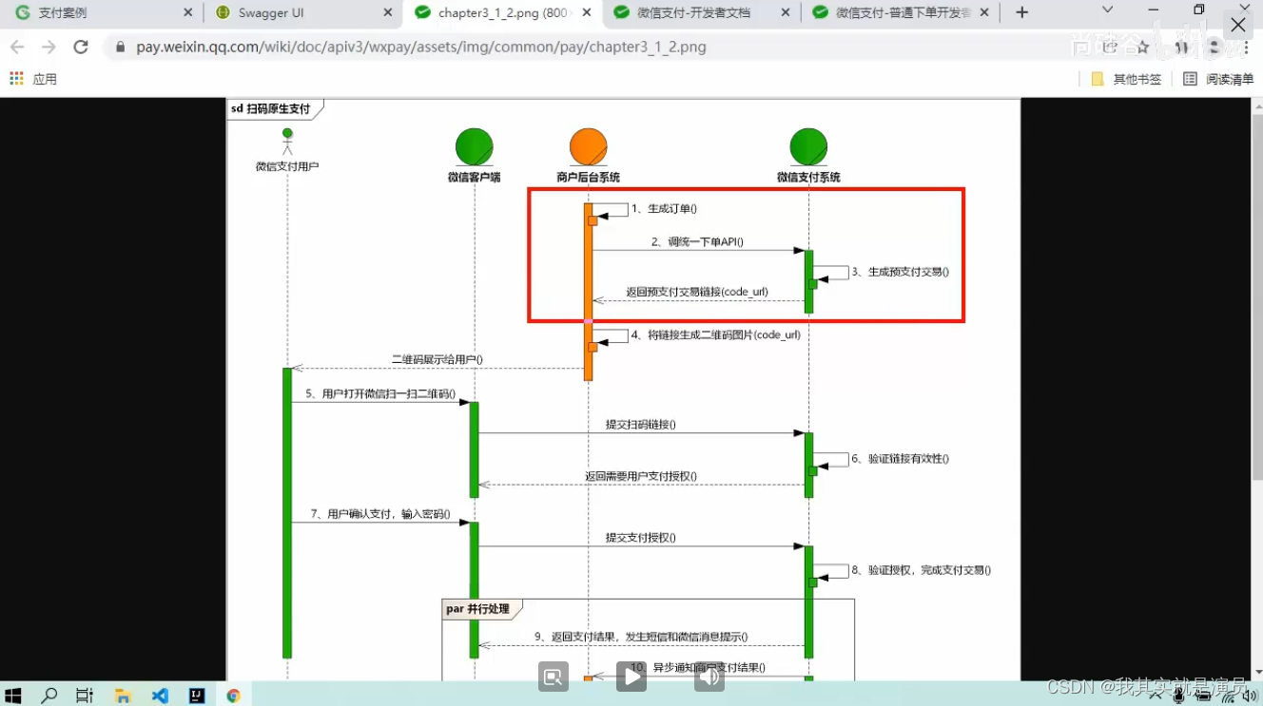Bookmark this page with the star
This screenshot has width=1263, height=706.
[1143, 47]
